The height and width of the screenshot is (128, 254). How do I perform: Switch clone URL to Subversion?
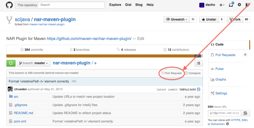[218, 124]
